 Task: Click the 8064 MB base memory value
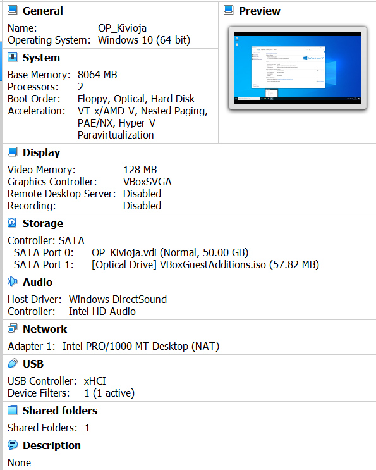(x=97, y=75)
